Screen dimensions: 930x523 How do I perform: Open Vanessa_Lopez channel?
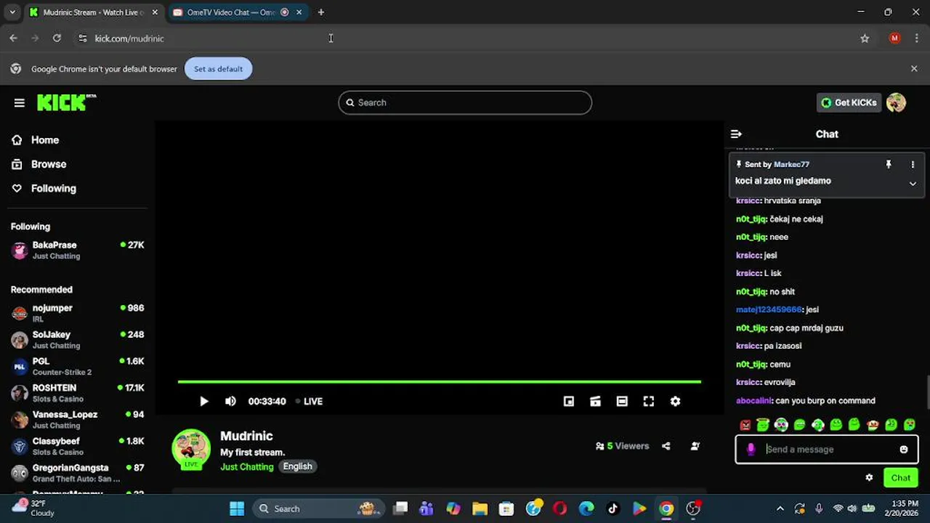pos(78,420)
